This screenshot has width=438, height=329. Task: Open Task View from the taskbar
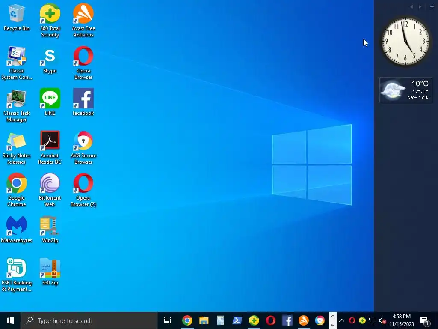[x=168, y=320]
